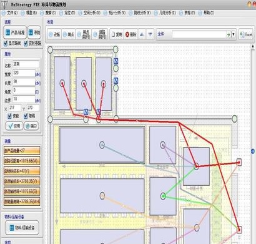
Task: Click the 端口 button in properties panel
Action: pos(31,126)
